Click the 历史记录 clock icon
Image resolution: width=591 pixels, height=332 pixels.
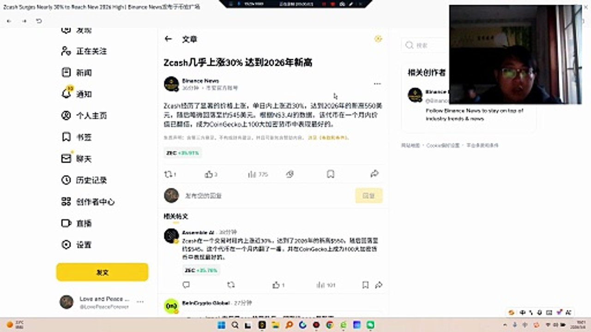coord(66,180)
